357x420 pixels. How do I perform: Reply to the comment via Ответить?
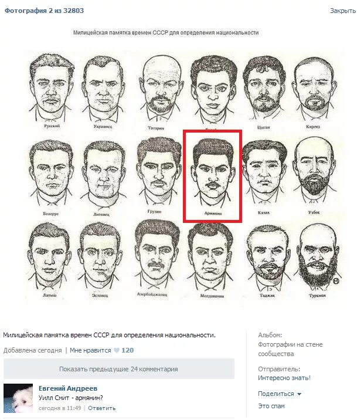101,408
